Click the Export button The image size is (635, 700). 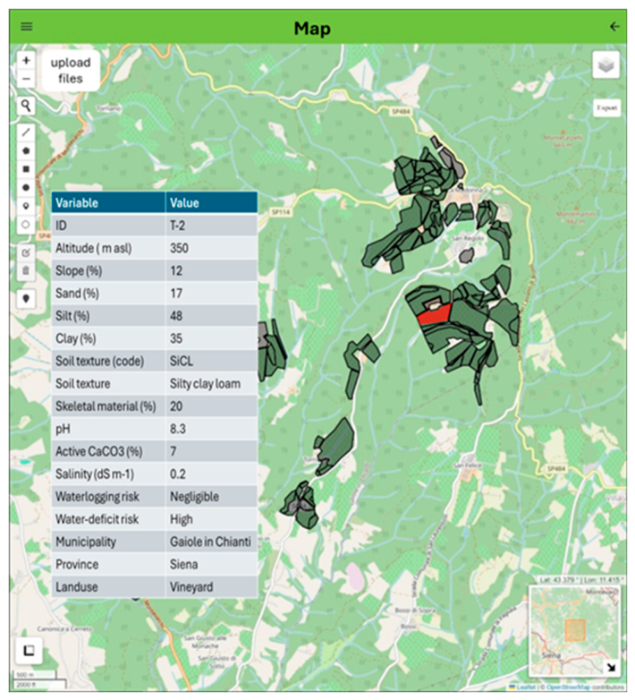click(607, 108)
